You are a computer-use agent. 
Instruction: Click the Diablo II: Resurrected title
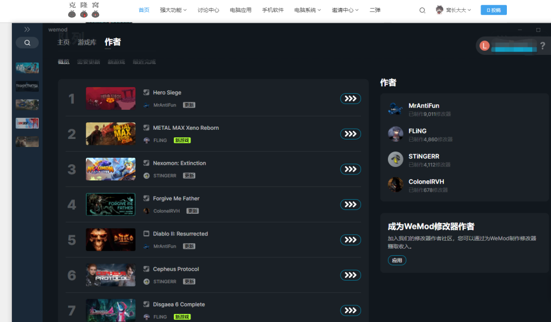pos(180,234)
